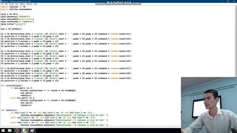The image size is (237, 133).
Task: Open the Windows Start menu
Action: [3, 130]
